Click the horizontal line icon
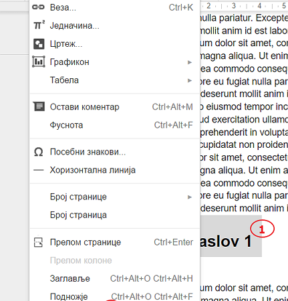The image size is (288, 301). coord(39,170)
